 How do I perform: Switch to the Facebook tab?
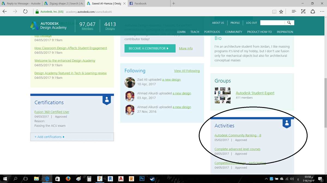click(149, 4)
